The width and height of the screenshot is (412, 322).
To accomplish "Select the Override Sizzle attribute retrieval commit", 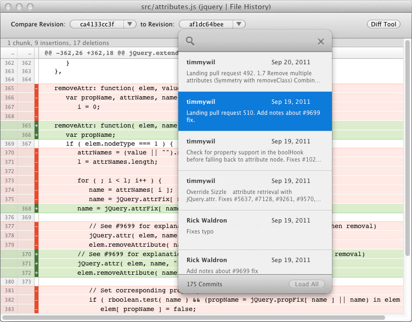I will tap(255, 190).
